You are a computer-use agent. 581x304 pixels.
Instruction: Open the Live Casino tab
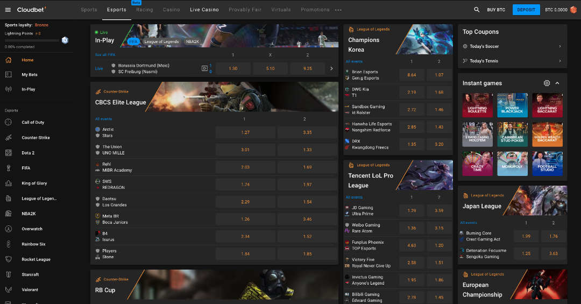(x=204, y=10)
